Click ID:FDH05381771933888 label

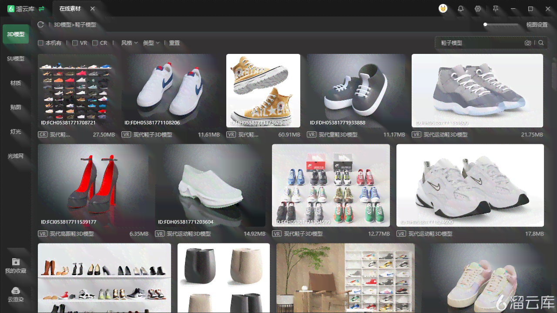point(338,123)
